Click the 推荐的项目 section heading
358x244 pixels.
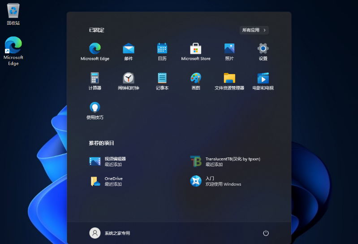click(101, 143)
